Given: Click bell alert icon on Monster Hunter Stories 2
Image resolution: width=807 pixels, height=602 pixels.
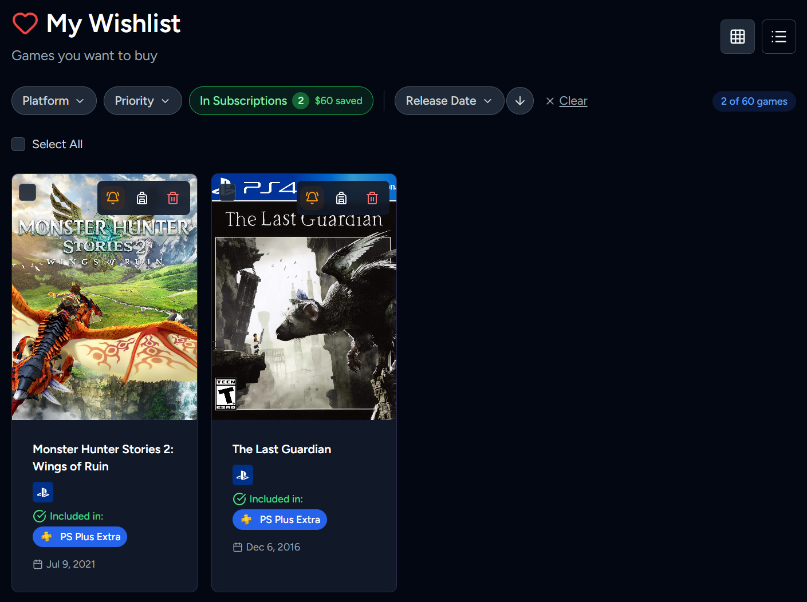Looking at the screenshot, I should pyautogui.click(x=113, y=198).
